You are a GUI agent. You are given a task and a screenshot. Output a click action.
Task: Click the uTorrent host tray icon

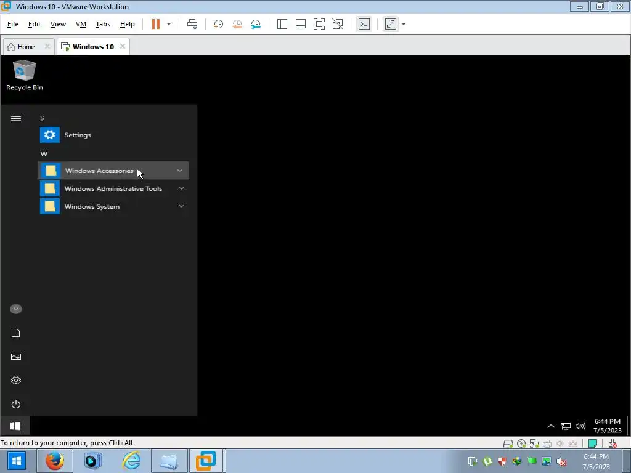[x=487, y=461]
